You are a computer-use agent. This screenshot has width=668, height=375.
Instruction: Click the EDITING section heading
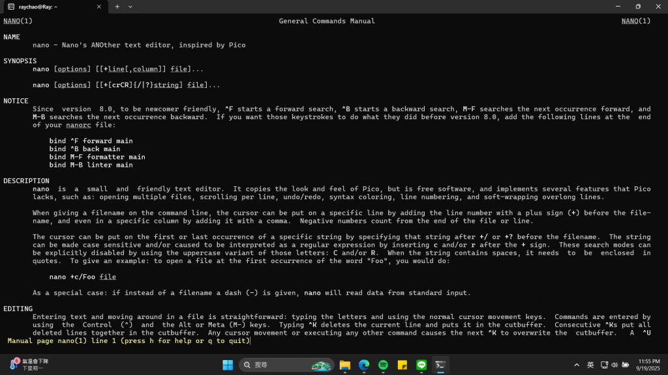(x=18, y=309)
